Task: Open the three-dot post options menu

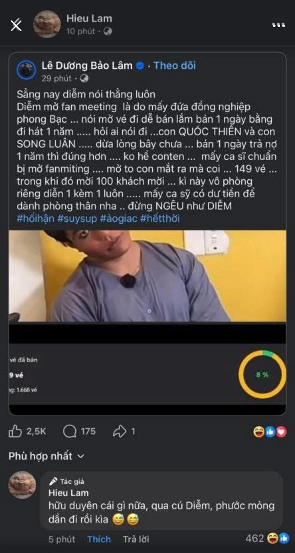Action: 278,25
